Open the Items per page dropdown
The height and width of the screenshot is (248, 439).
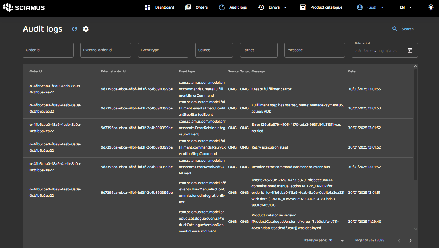click(336, 241)
